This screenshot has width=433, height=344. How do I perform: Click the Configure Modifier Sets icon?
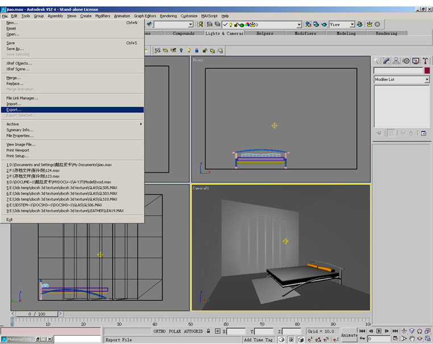coord(423,133)
